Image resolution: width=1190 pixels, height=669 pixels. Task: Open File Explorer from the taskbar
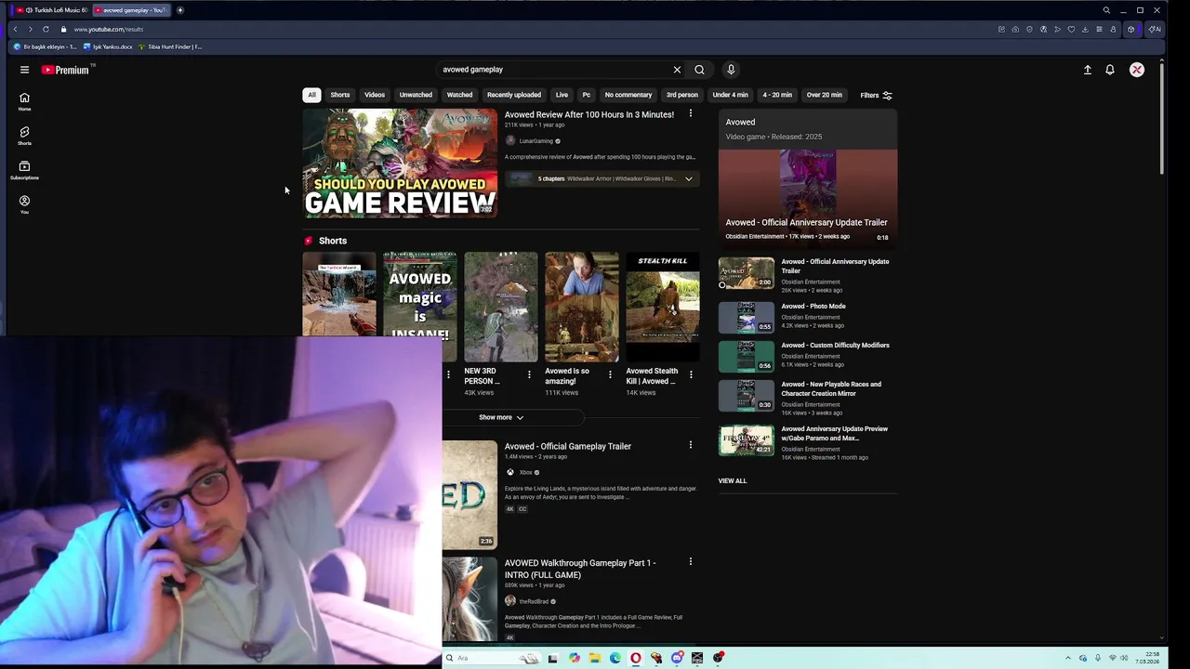click(x=594, y=658)
